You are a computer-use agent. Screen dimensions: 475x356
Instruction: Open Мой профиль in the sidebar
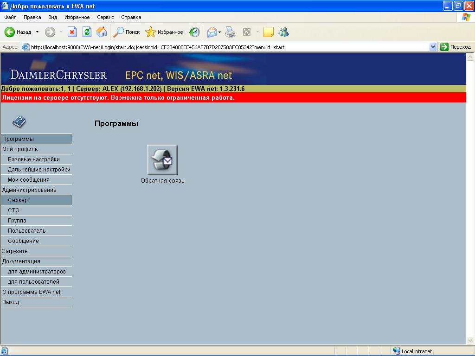click(x=36, y=149)
